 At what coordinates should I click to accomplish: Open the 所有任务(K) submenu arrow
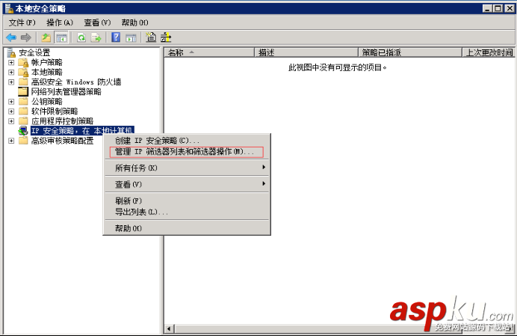(264, 168)
